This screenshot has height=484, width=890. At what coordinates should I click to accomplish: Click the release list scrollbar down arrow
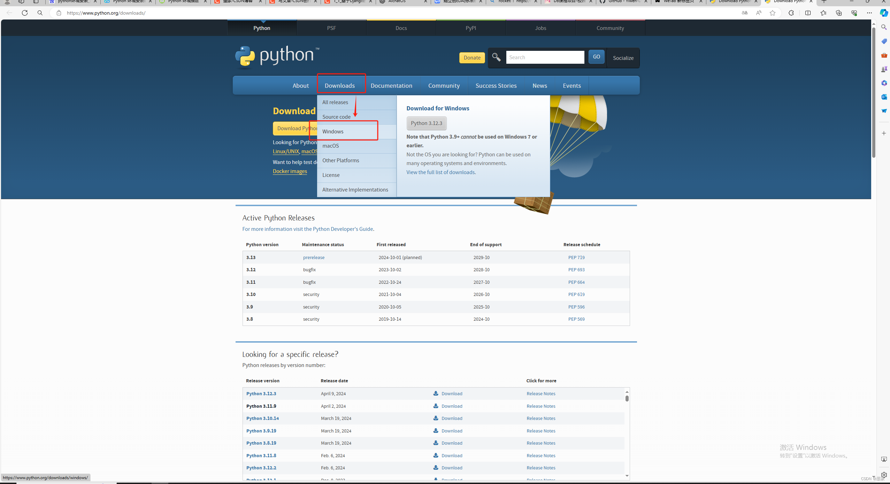click(627, 476)
